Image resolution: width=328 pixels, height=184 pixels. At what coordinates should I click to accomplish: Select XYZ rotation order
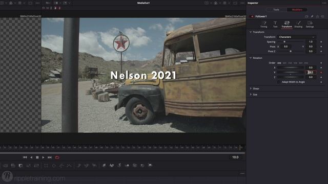pyautogui.click(x=279, y=63)
